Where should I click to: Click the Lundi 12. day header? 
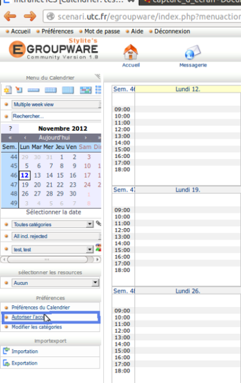click(188, 89)
